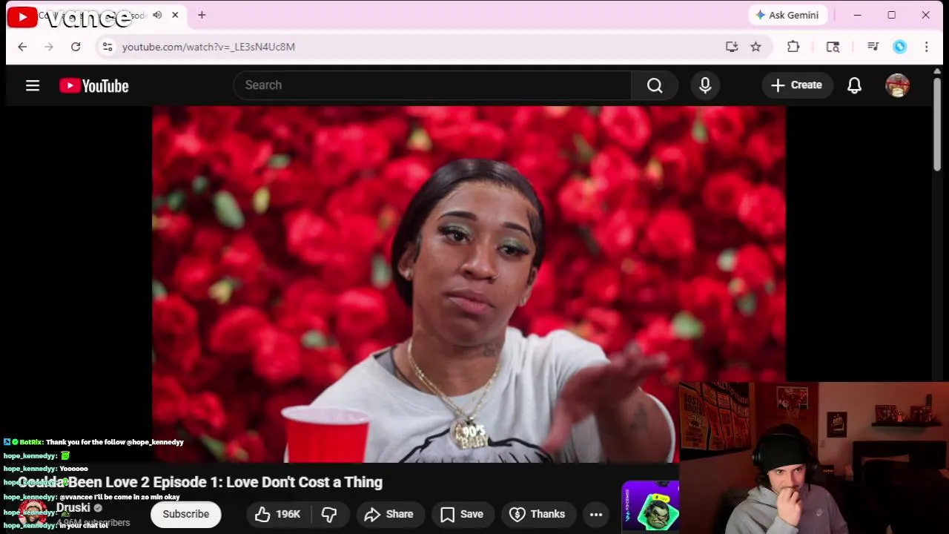Open more actions ellipsis menu
949x534 pixels.
pos(596,514)
